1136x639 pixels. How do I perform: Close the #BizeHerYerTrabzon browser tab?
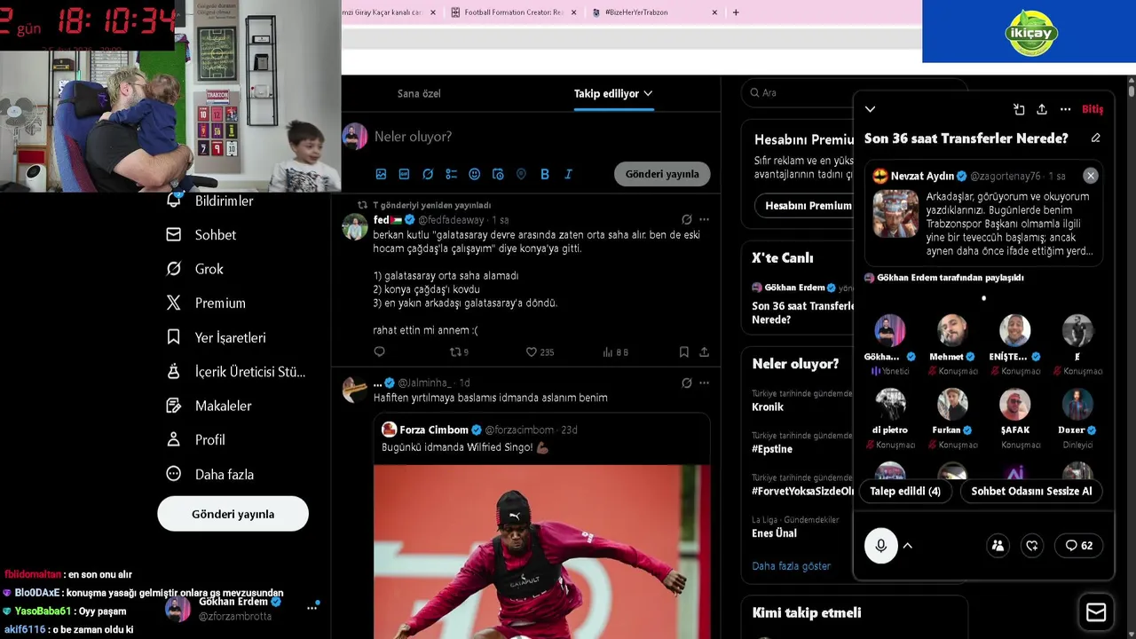tap(714, 12)
